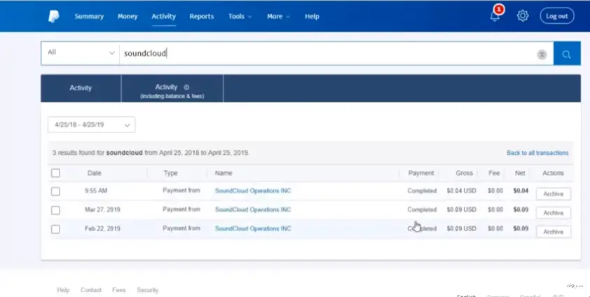Click the Gross column header
The width and height of the screenshot is (590, 297).
coord(465,173)
